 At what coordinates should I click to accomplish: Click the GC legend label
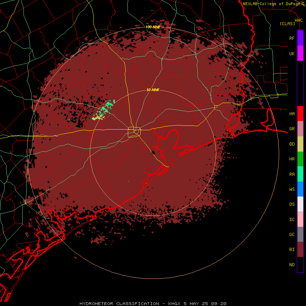point(292,235)
